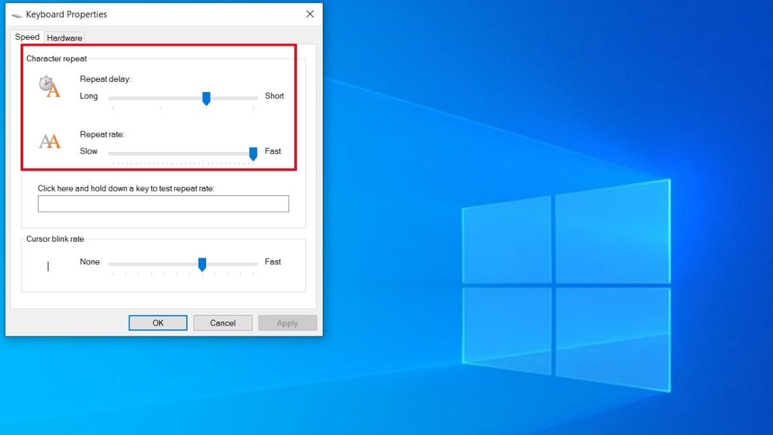Click the keyboard icon in the title bar
773x435 pixels.
(x=17, y=15)
